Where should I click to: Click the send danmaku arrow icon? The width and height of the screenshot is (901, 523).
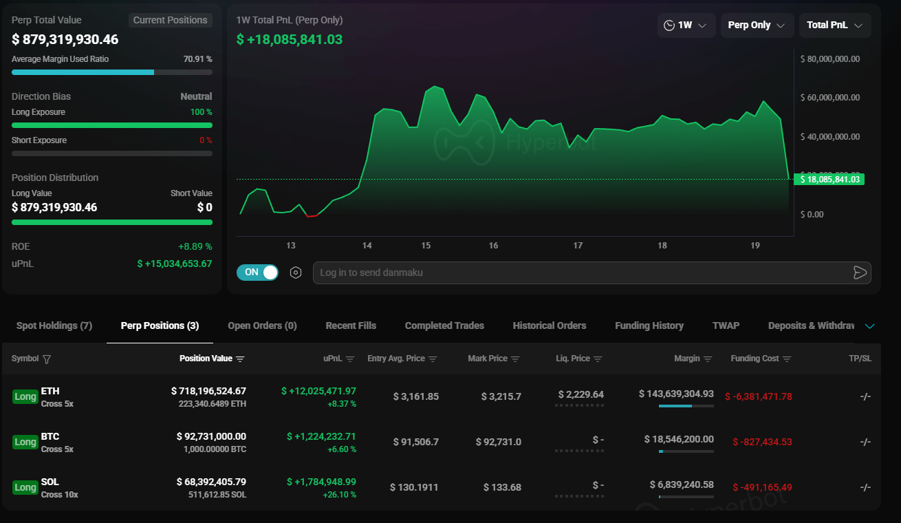click(x=860, y=273)
